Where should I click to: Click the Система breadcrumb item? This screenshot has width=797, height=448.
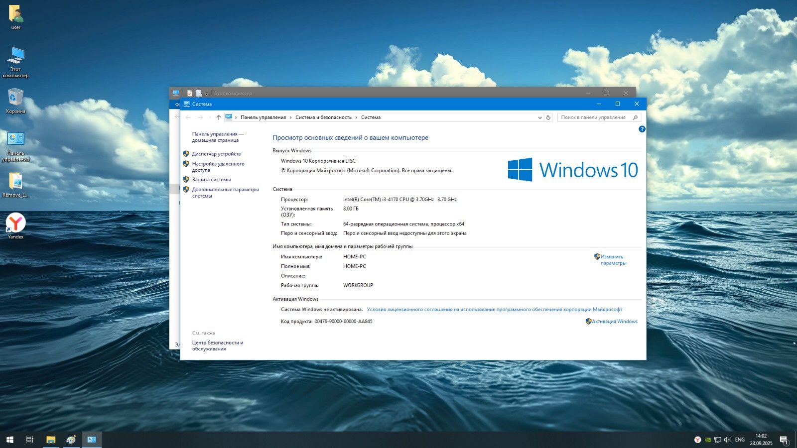pos(371,117)
